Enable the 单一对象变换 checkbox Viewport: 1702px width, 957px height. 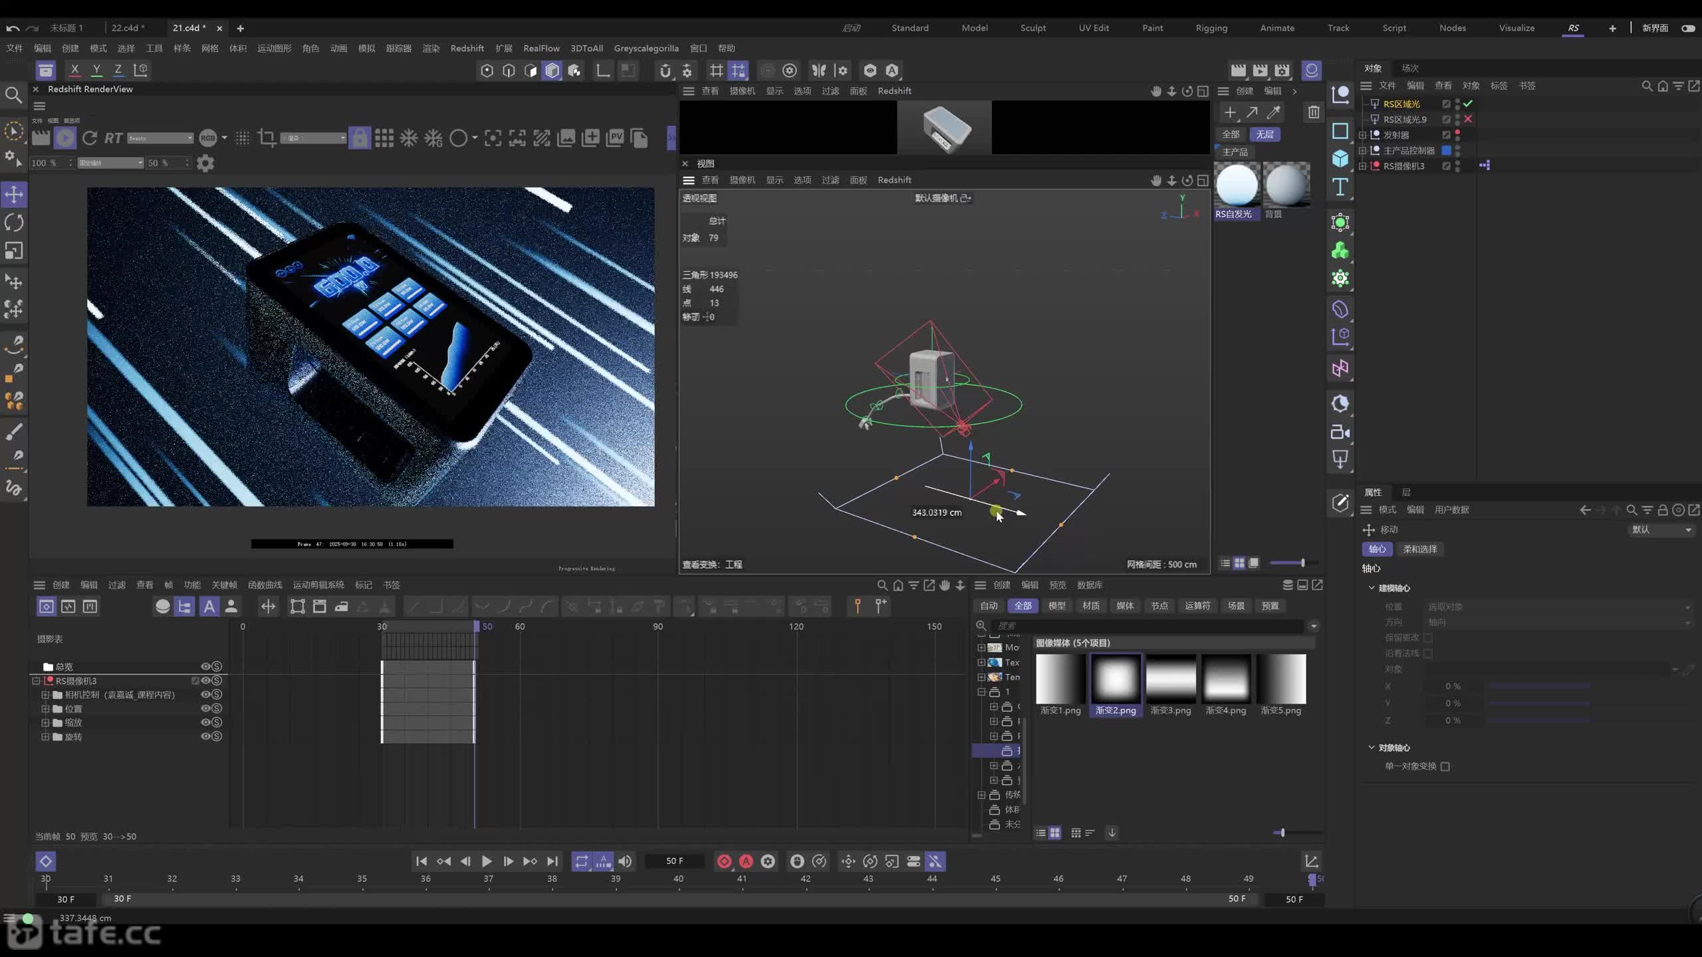tap(1445, 766)
